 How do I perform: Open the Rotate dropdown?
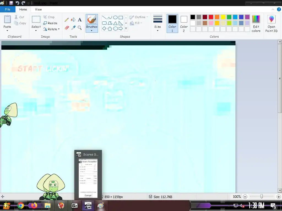[x=51, y=29]
